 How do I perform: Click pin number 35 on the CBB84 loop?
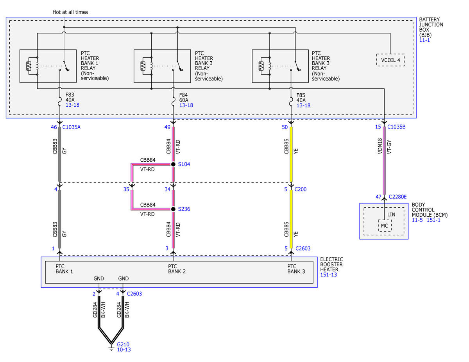click(126, 189)
